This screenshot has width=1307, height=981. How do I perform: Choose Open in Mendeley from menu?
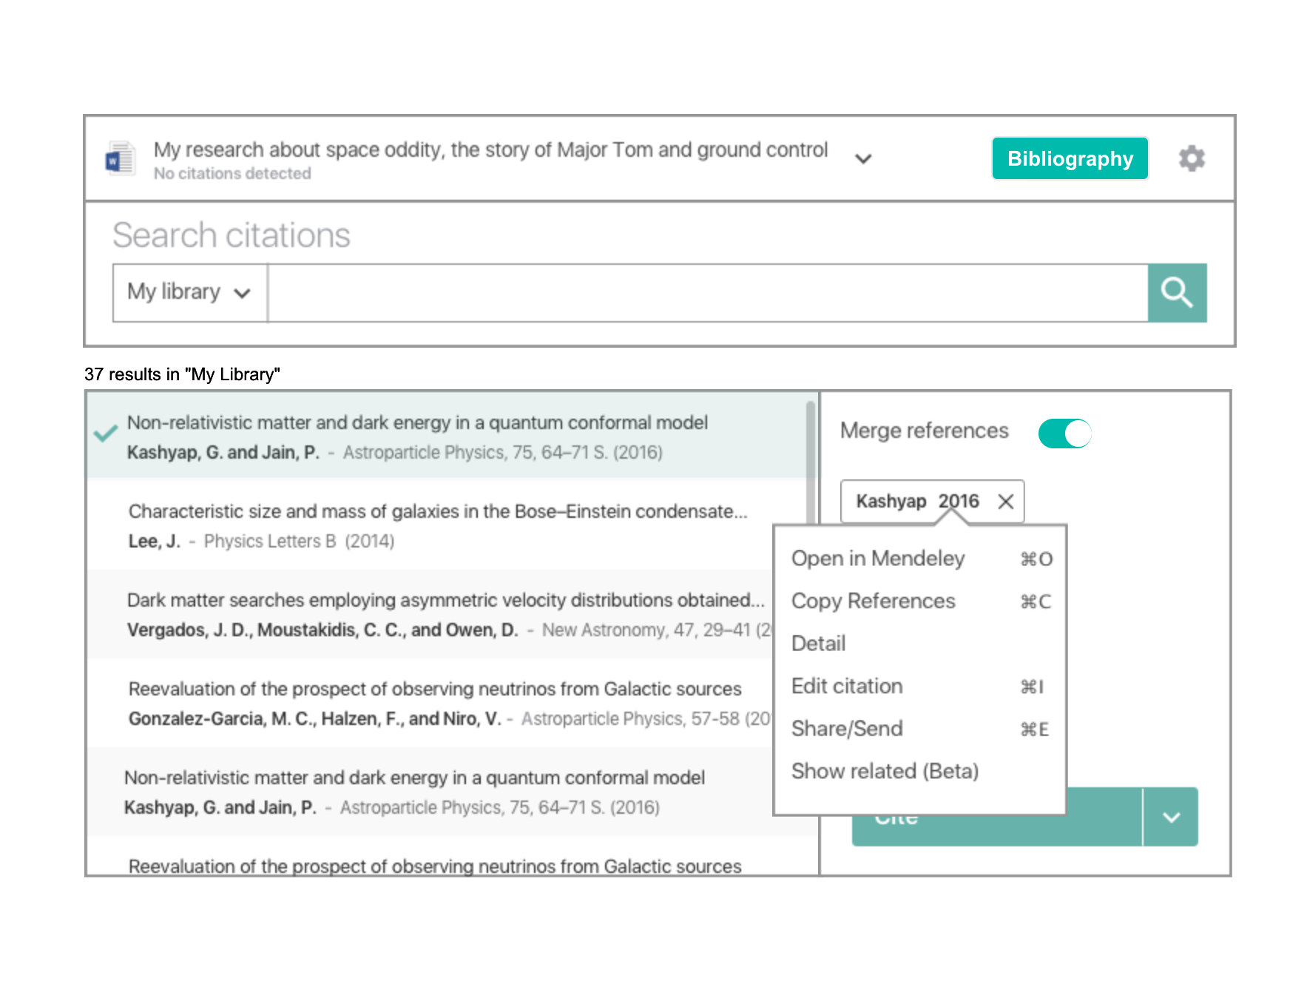click(877, 559)
